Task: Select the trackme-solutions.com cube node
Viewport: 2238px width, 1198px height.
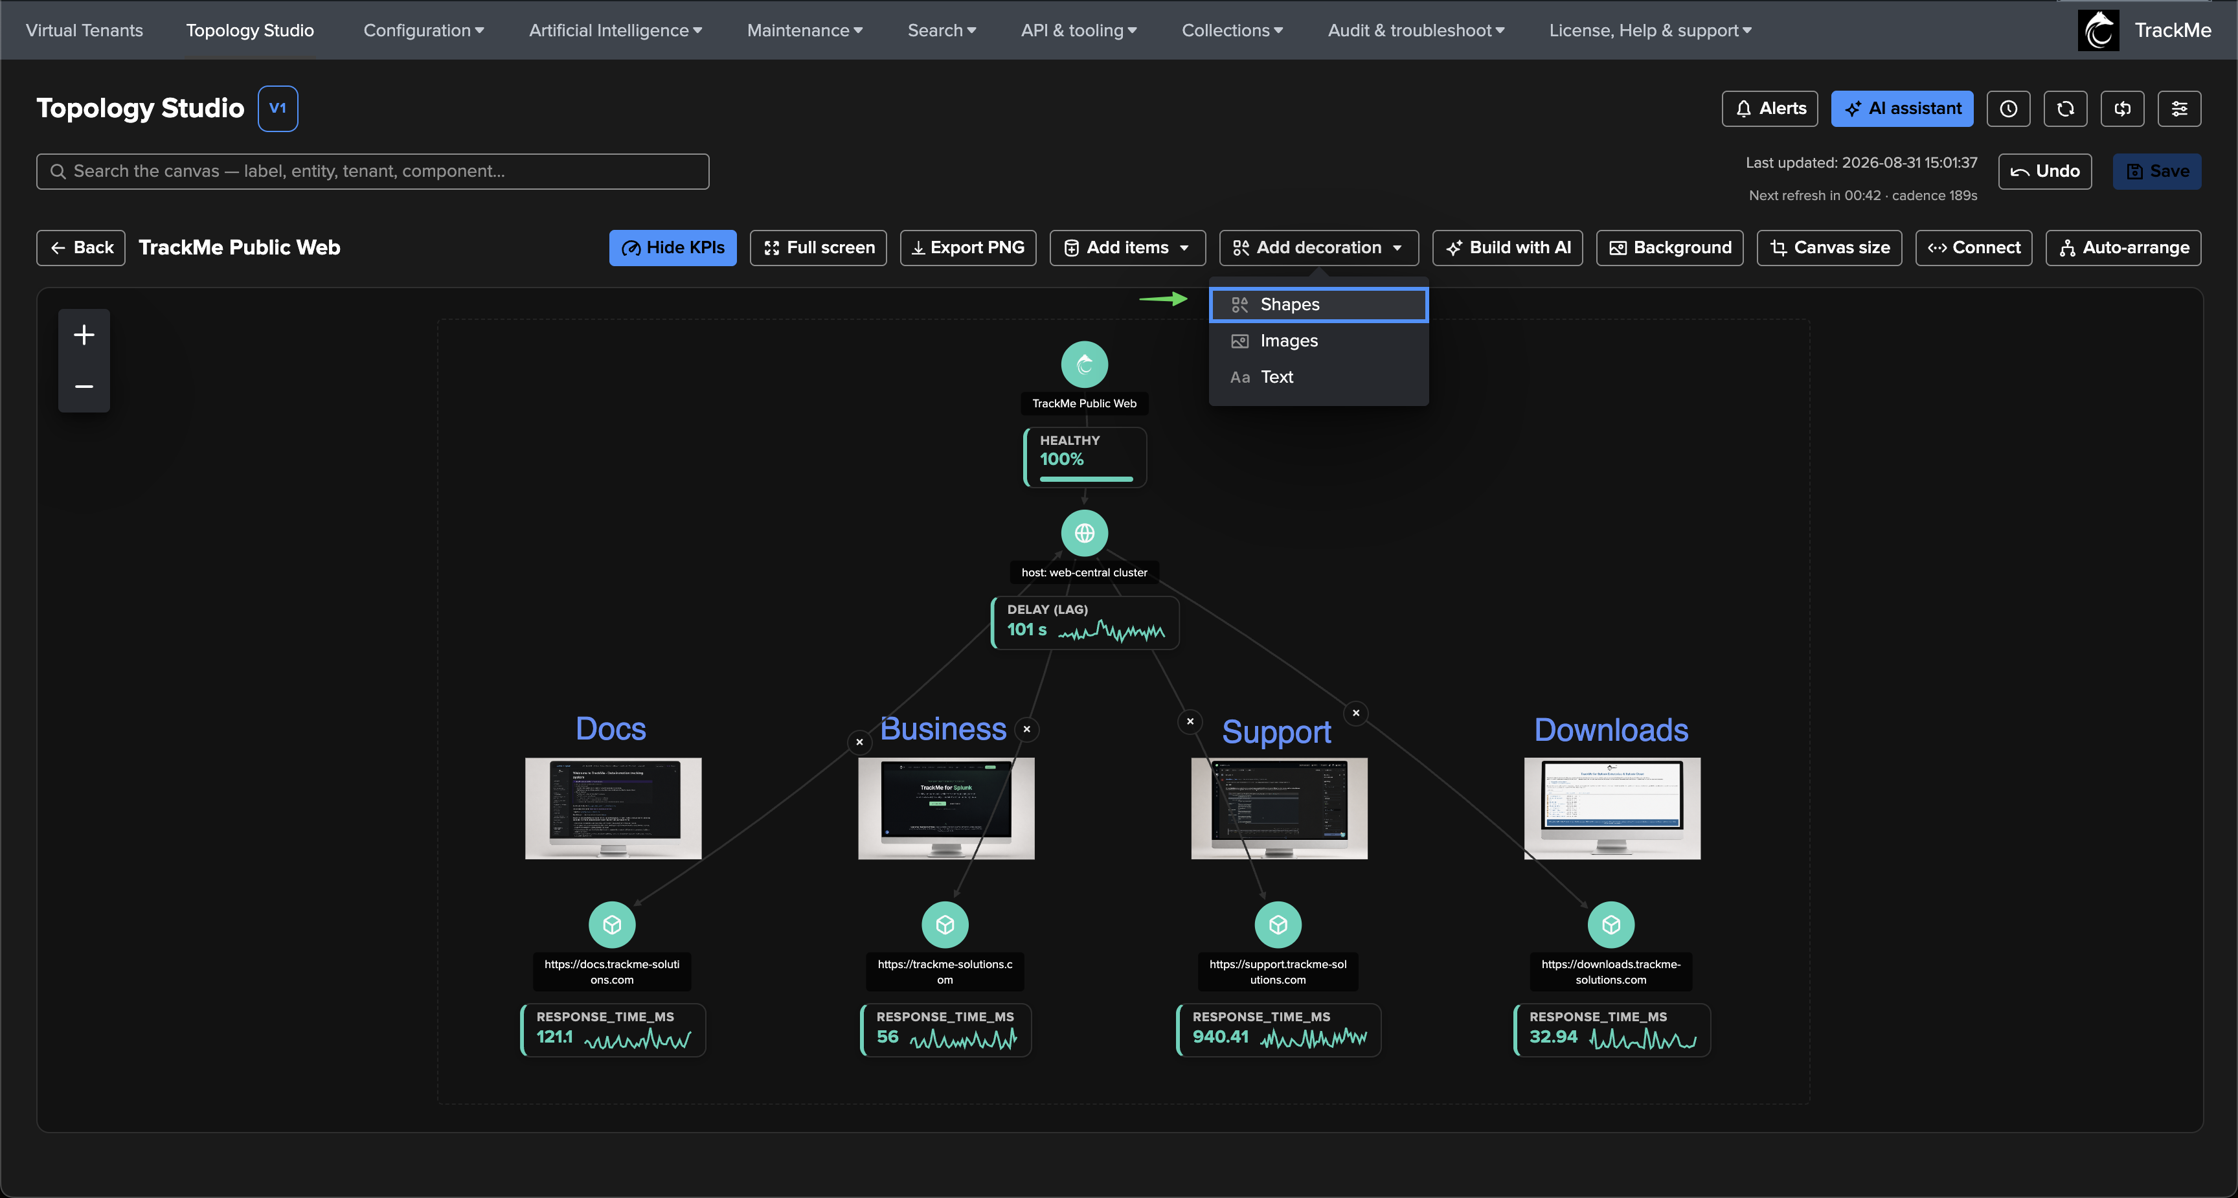Action: (x=945, y=924)
